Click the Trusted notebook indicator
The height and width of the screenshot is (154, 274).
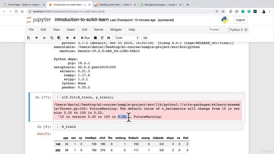coord(214,30)
